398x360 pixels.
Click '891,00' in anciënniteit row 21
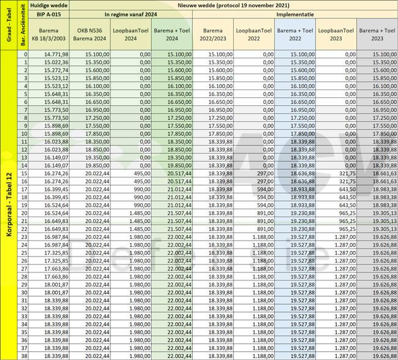265,221
